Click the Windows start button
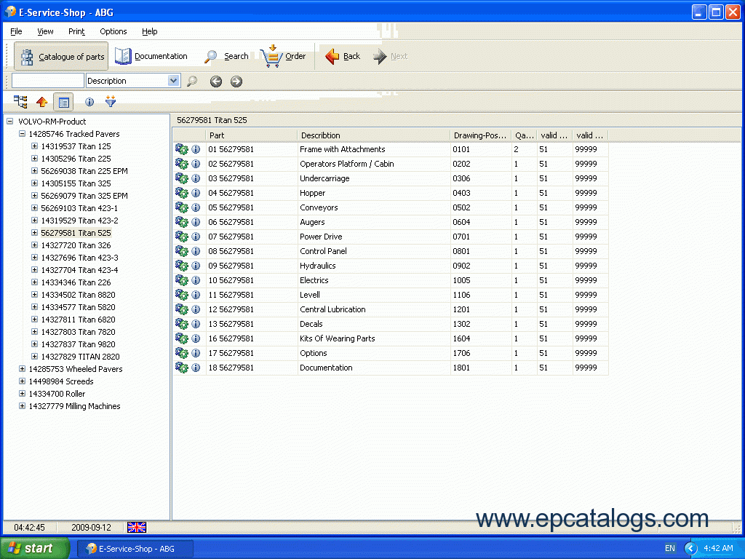745x559 pixels. point(34,548)
